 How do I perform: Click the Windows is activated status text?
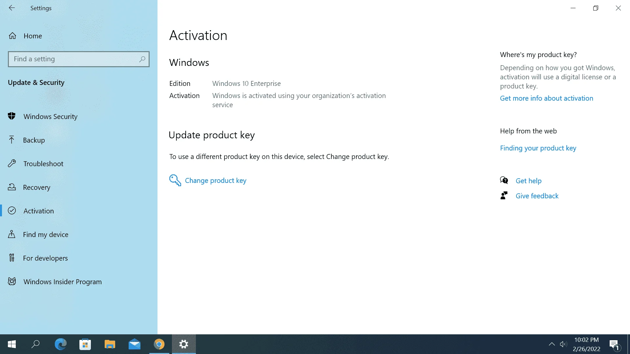[x=299, y=100]
